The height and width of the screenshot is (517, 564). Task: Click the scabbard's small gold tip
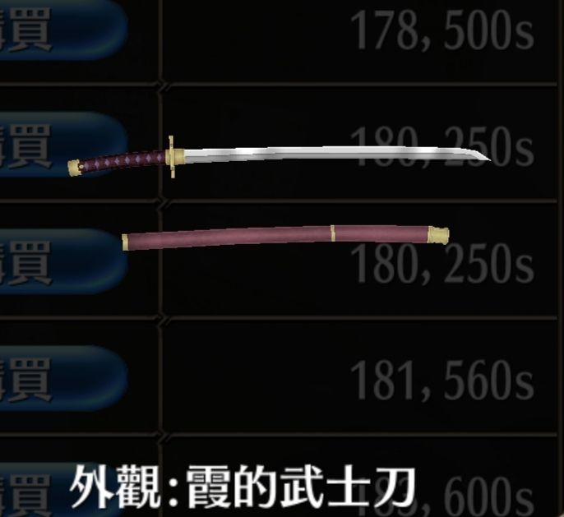(125, 242)
